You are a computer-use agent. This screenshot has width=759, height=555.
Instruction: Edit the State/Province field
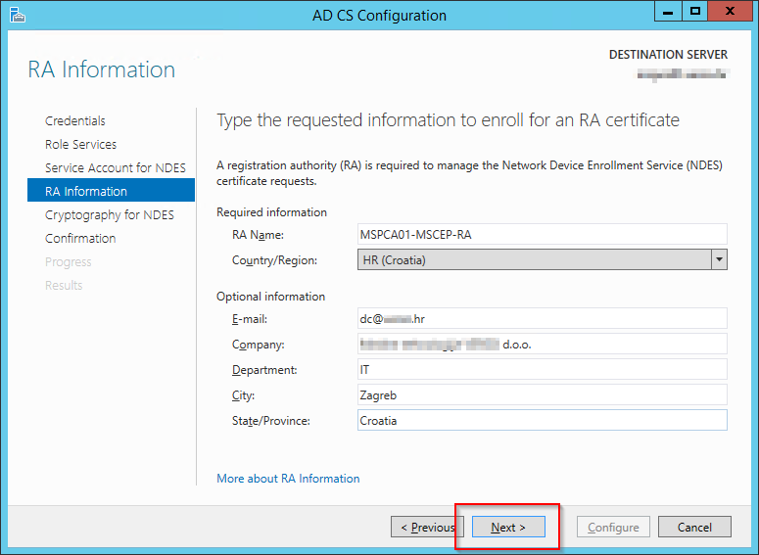click(x=543, y=420)
